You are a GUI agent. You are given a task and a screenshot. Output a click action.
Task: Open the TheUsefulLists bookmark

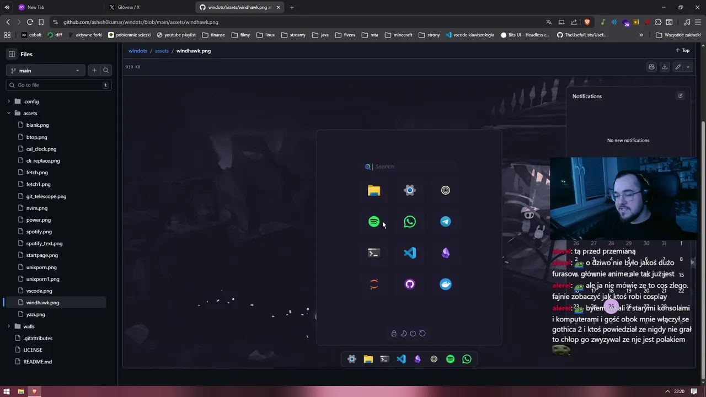pos(581,35)
